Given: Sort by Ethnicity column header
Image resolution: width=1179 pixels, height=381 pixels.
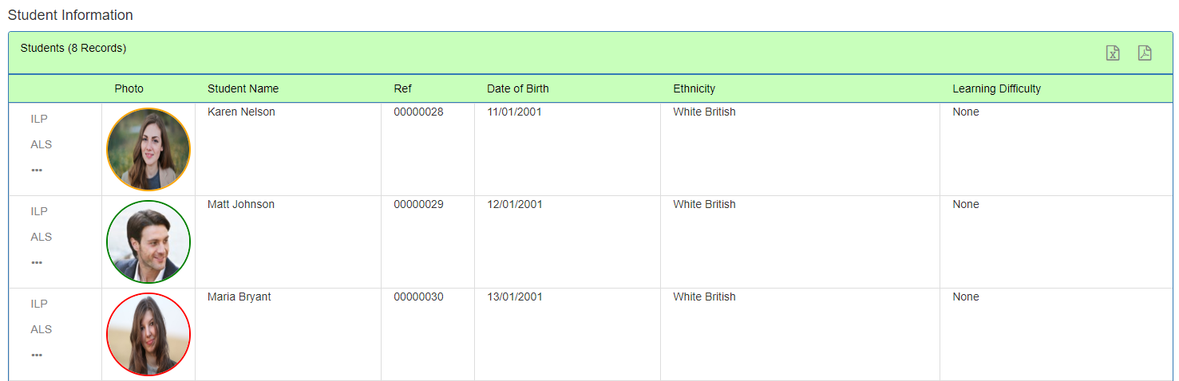Looking at the screenshot, I should (694, 88).
